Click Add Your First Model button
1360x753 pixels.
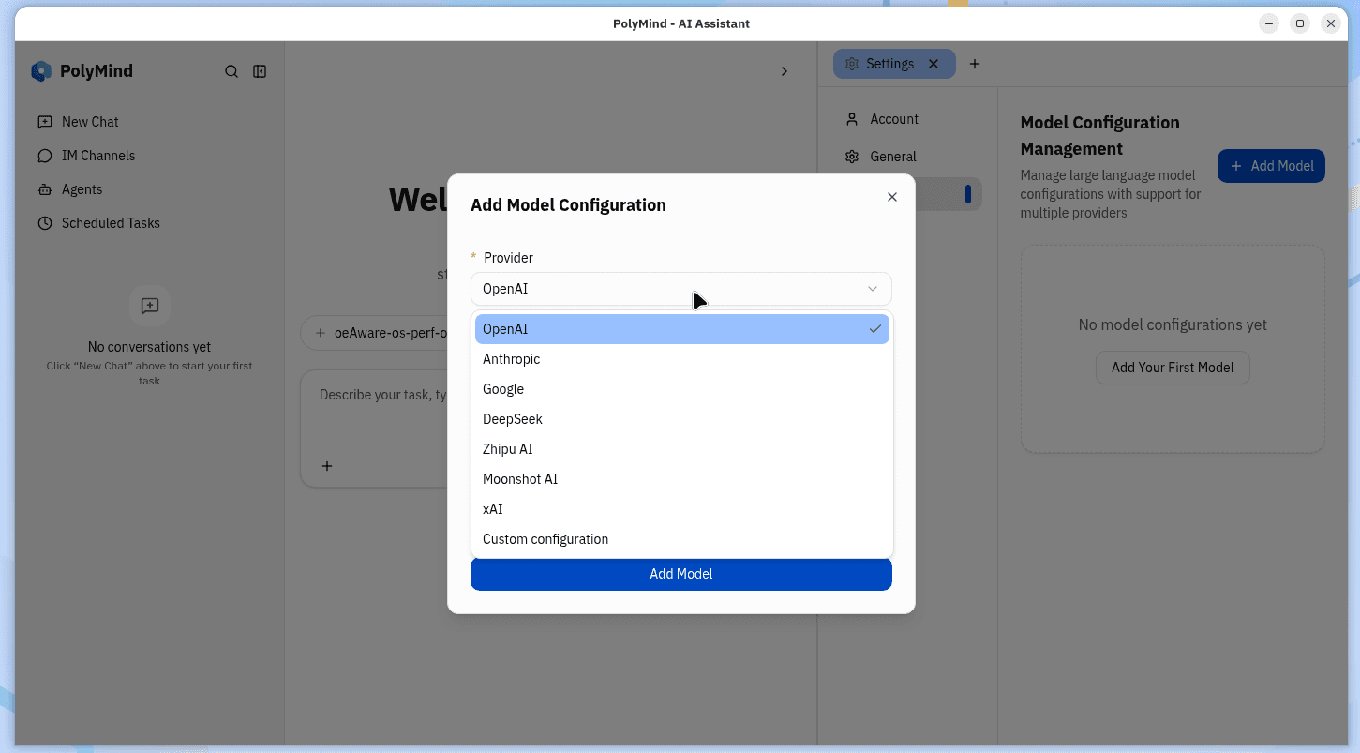click(1173, 368)
